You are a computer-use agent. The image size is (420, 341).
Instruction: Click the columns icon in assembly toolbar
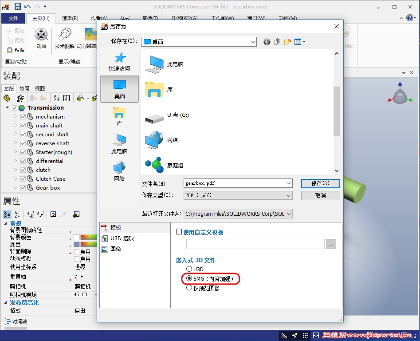pos(67,98)
